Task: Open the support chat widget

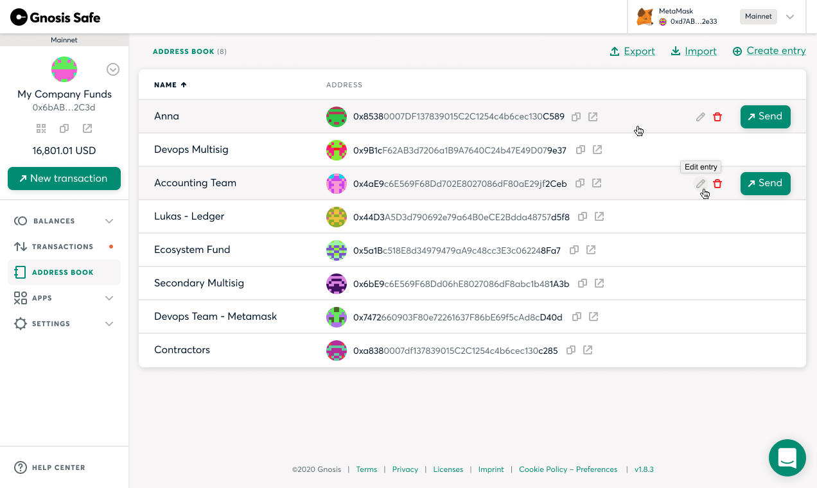Action: tap(787, 458)
